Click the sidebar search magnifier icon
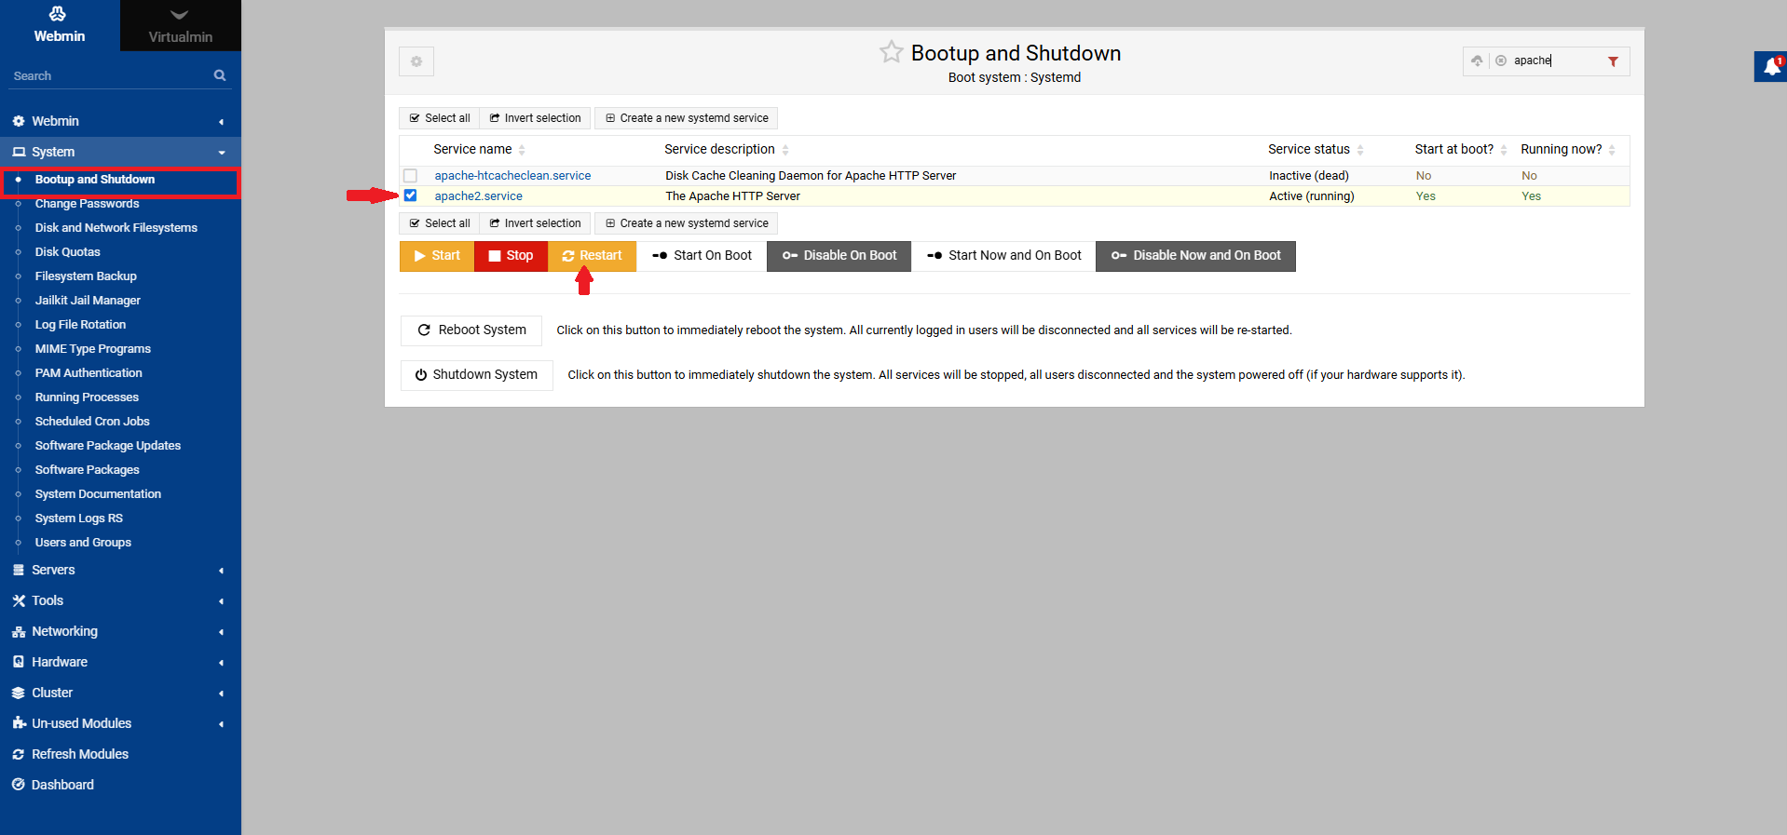This screenshot has height=835, width=1787. tap(220, 75)
